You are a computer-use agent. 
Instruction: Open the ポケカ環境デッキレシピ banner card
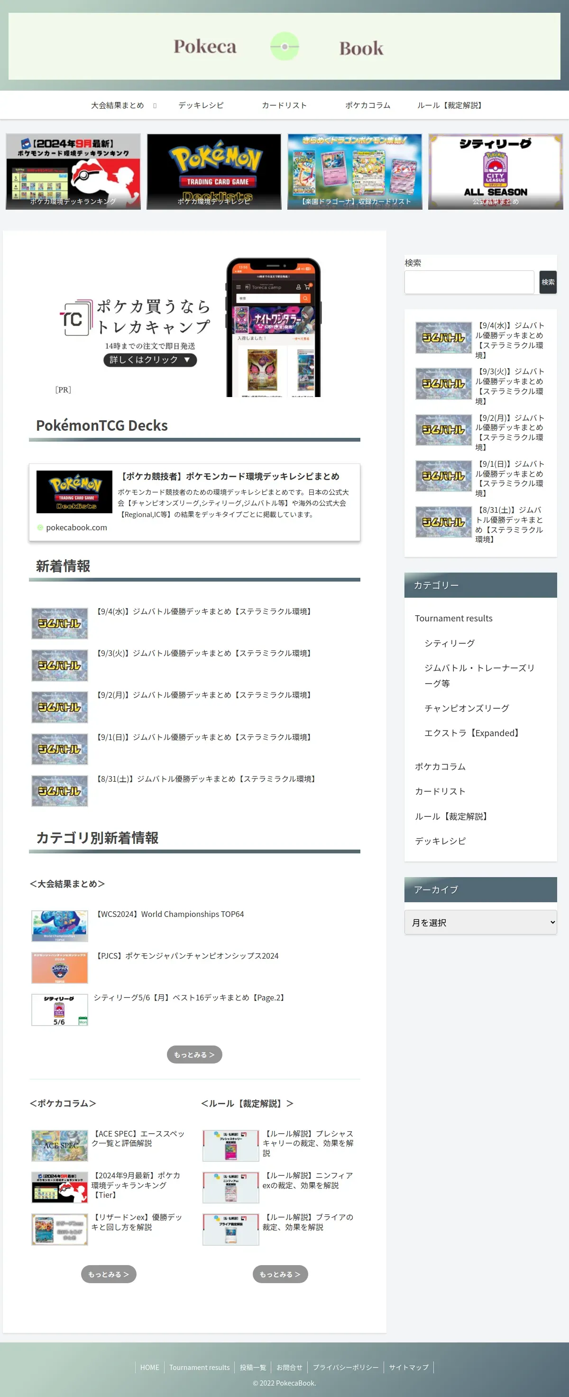(214, 171)
